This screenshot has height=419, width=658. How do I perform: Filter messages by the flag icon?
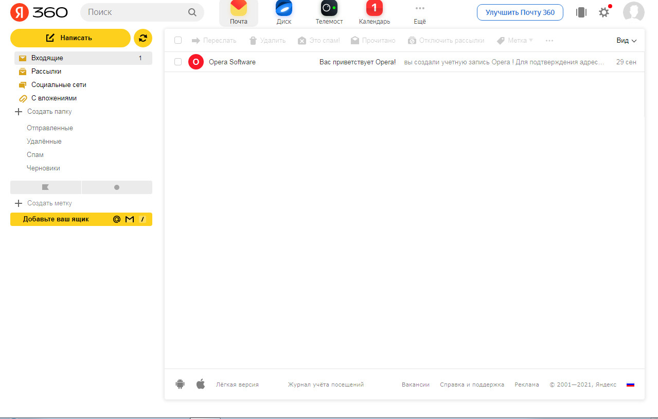tap(45, 187)
